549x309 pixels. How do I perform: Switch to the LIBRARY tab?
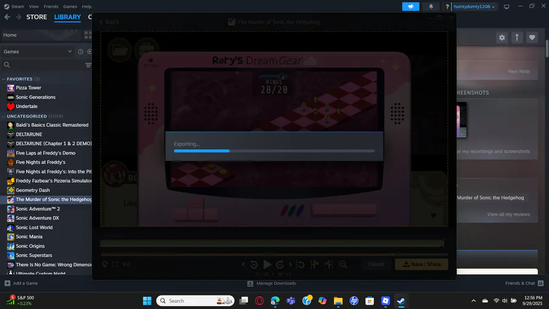pyautogui.click(x=67, y=17)
